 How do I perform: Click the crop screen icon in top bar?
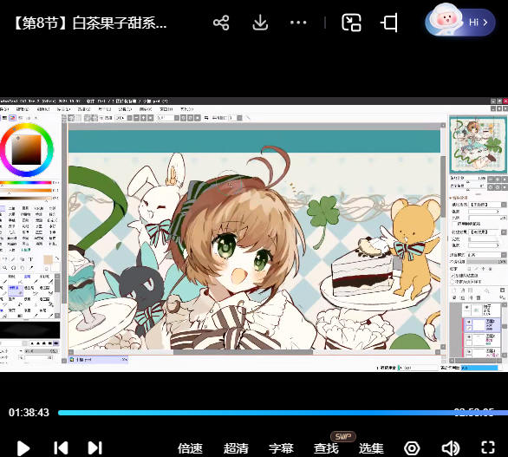point(389,23)
